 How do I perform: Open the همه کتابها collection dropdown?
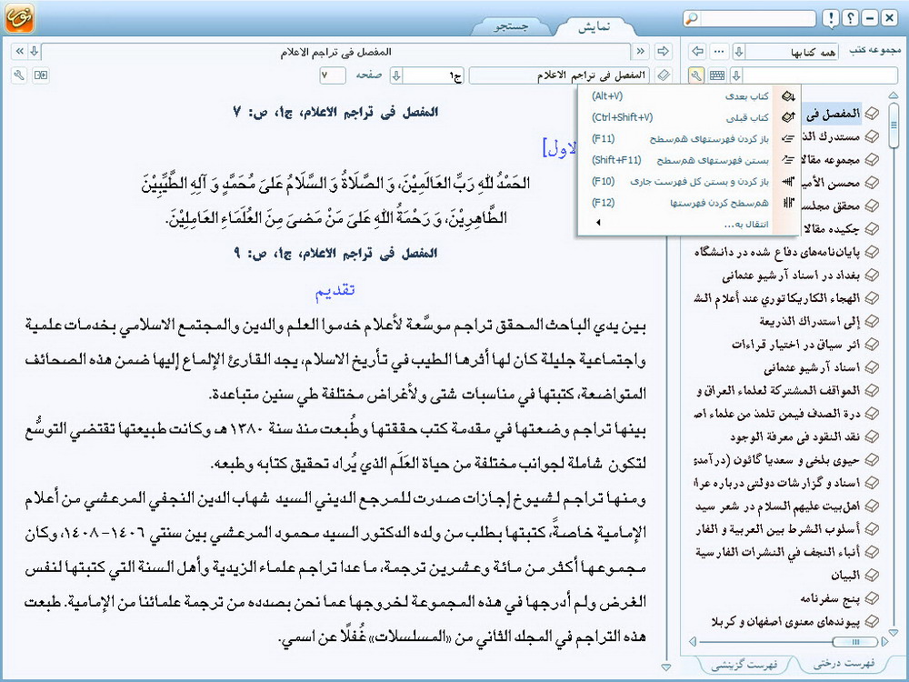coord(739,52)
